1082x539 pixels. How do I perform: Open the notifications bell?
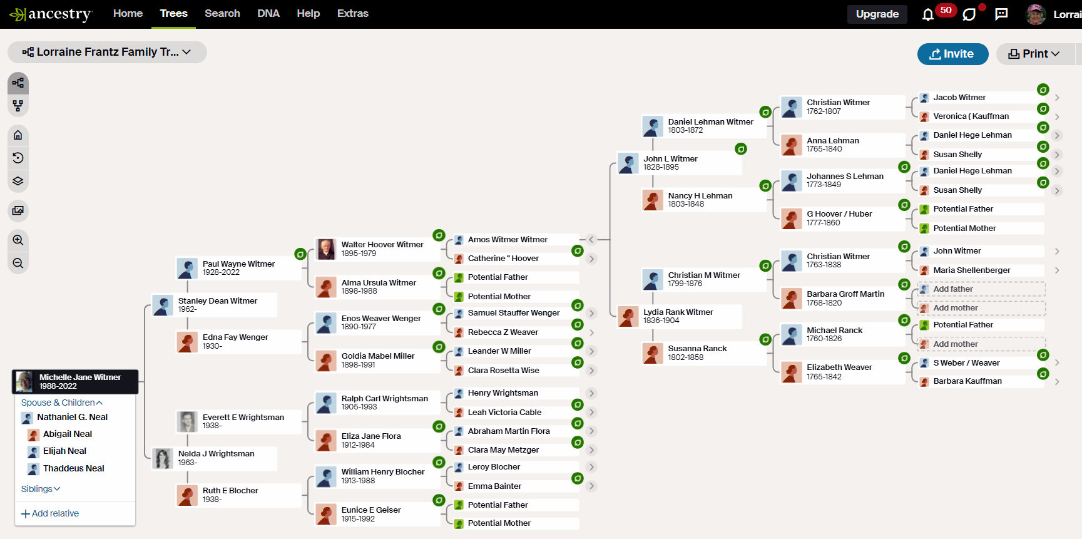point(928,14)
